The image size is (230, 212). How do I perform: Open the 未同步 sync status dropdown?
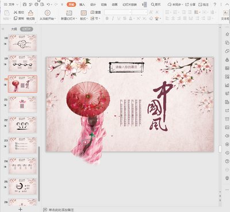[x=175, y=5]
